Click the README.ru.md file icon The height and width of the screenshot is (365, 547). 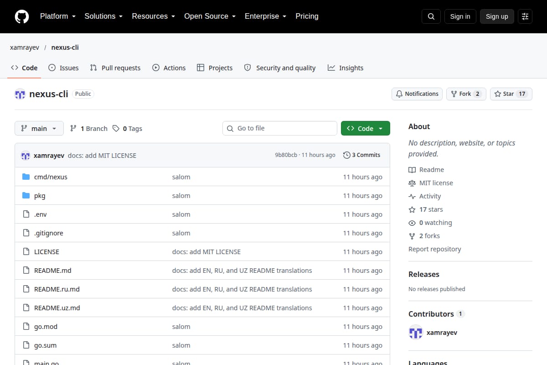point(26,289)
